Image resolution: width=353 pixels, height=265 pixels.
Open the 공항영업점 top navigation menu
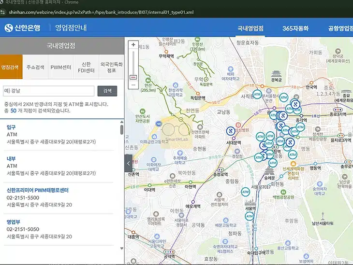(x=340, y=28)
